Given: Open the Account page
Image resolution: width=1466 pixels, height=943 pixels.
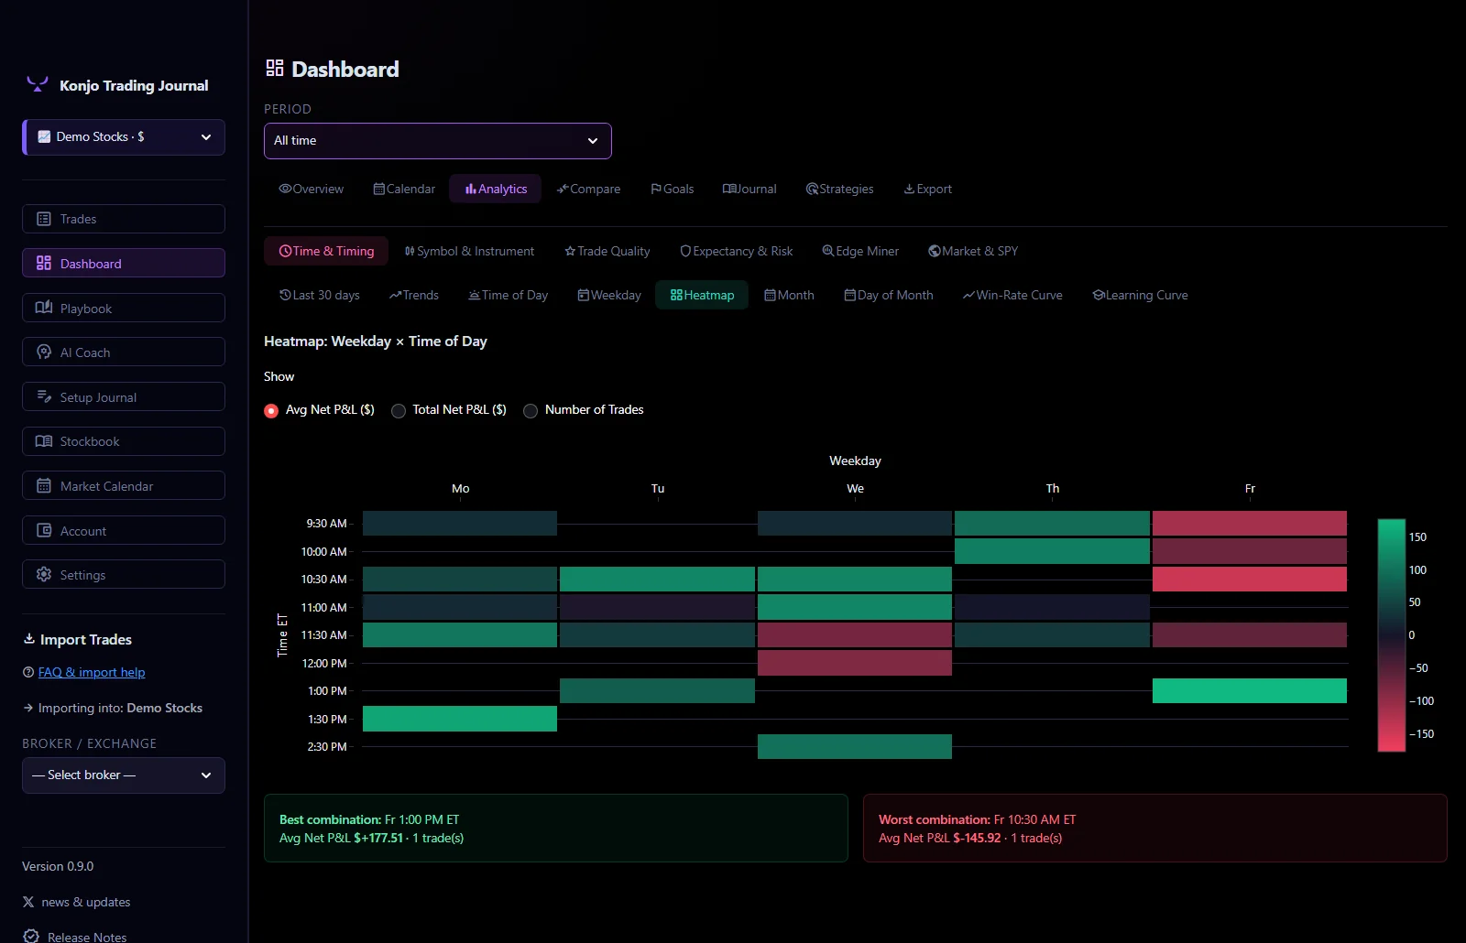Looking at the screenshot, I should coord(124,531).
